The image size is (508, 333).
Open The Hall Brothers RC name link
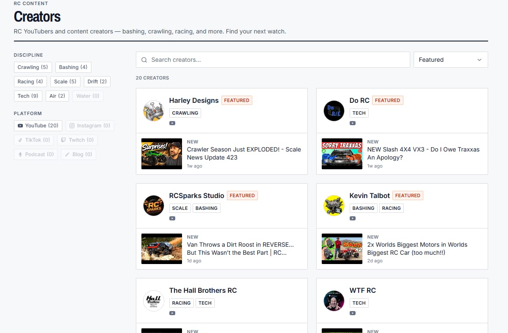click(x=203, y=290)
